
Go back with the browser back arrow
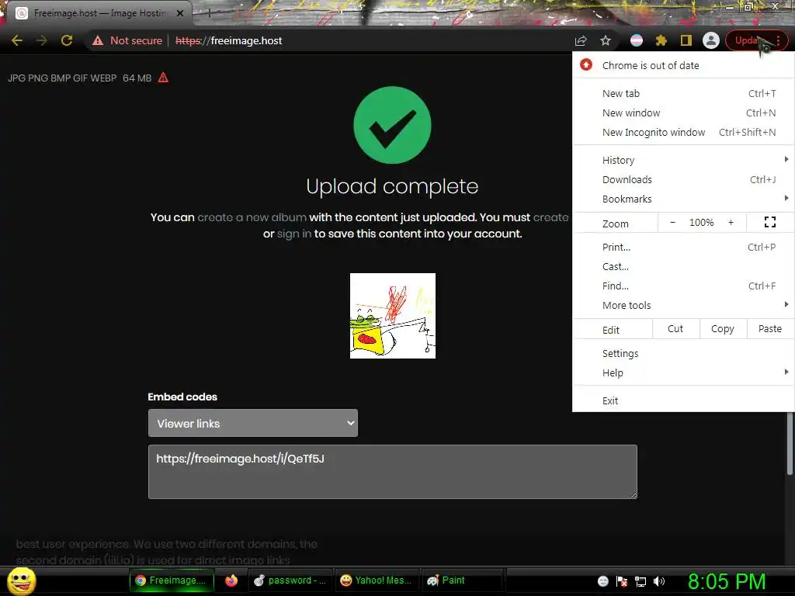pyautogui.click(x=17, y=40)
